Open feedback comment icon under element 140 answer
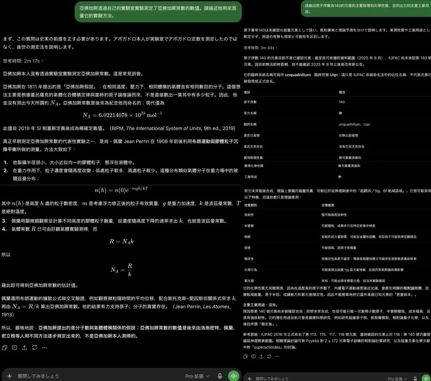The image size is (431, 381). tap(253, 356)
